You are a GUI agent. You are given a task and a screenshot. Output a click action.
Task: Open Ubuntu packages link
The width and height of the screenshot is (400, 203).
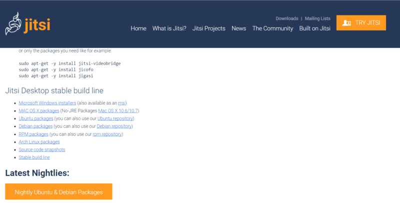(x=35, y=119)
